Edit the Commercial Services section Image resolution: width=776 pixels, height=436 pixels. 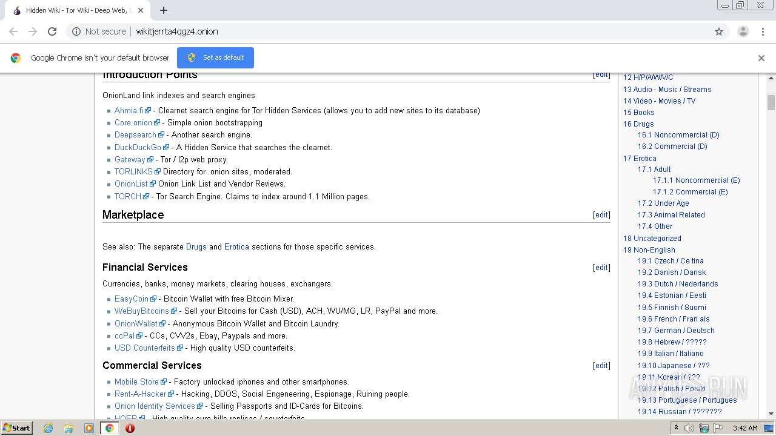[x=601, y=365]
